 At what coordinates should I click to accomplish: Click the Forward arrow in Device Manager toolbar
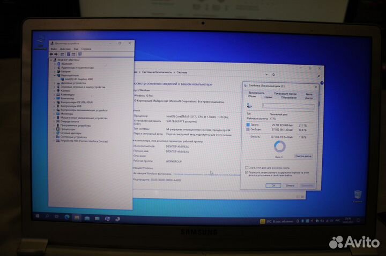pyautogui.click(x=56, y=54)
